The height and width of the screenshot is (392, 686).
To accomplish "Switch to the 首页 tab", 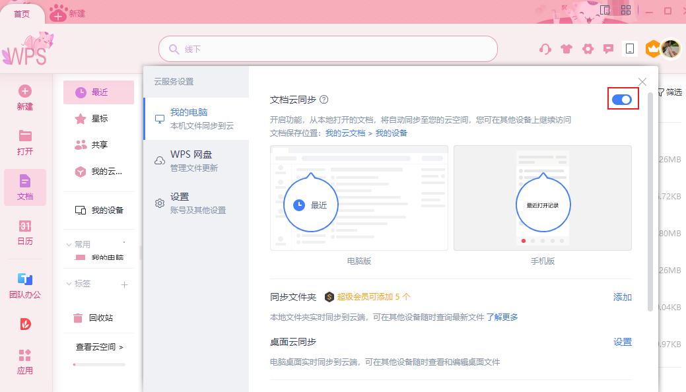I will 22,13.
